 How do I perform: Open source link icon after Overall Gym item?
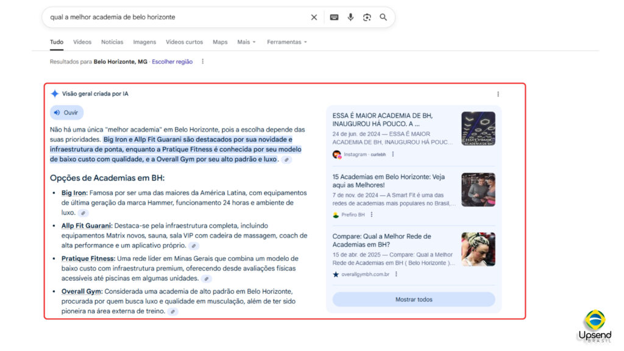tap(172, 311)
